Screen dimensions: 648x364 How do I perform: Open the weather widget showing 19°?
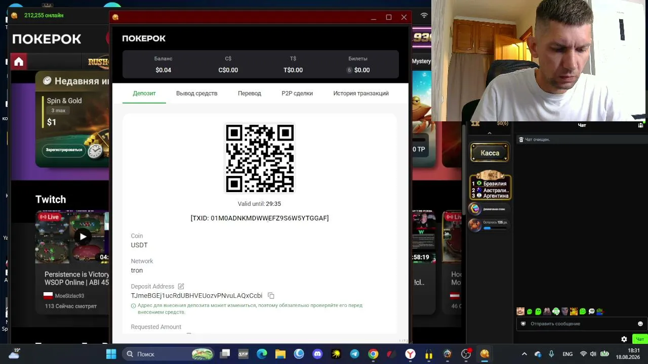[14, 353]
